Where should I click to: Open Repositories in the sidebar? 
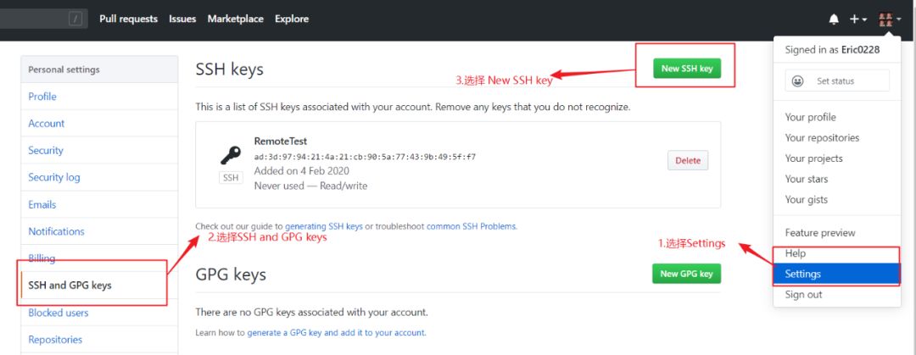pyautogui.click(x=99, y=339)
